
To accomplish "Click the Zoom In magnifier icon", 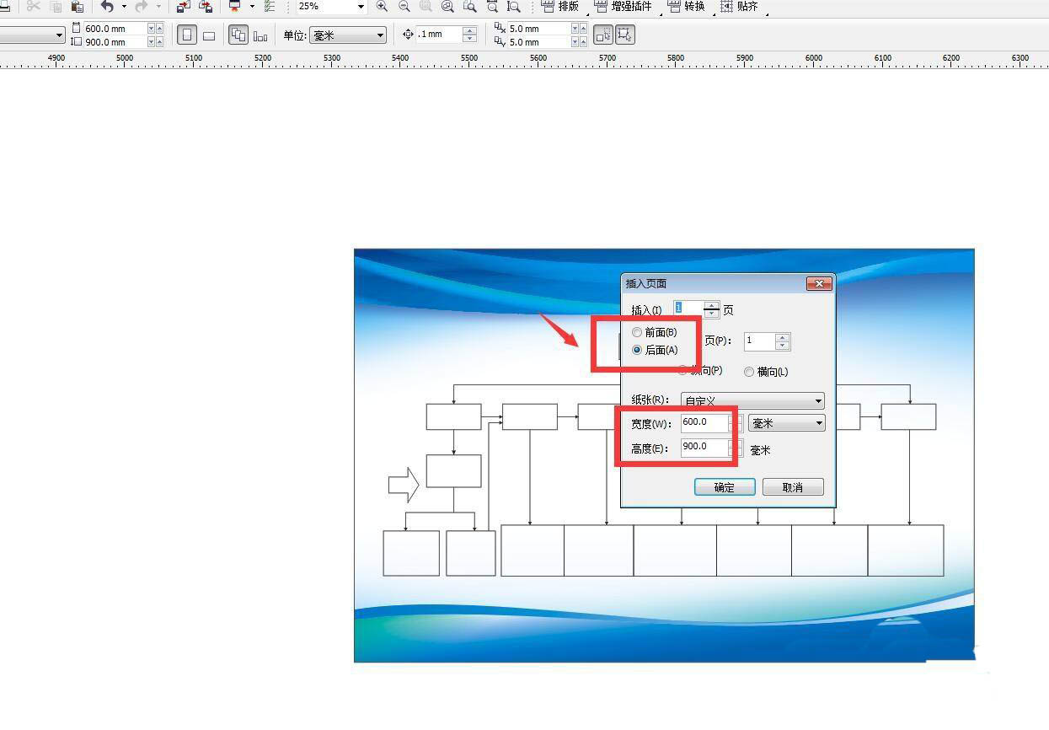I will click(x=382, y=6).
